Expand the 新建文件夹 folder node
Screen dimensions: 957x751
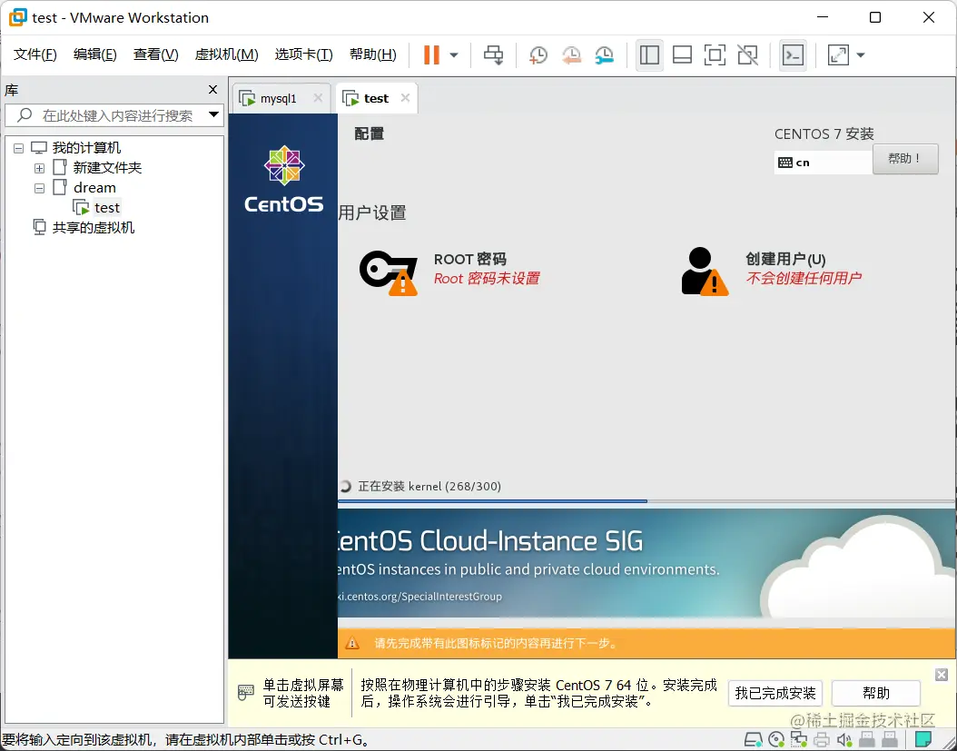coord(40,169)
